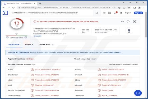This screenshot has width=148, height=99.
Task: Click the upload file arrow icon
Action: [x=104, y=13]
